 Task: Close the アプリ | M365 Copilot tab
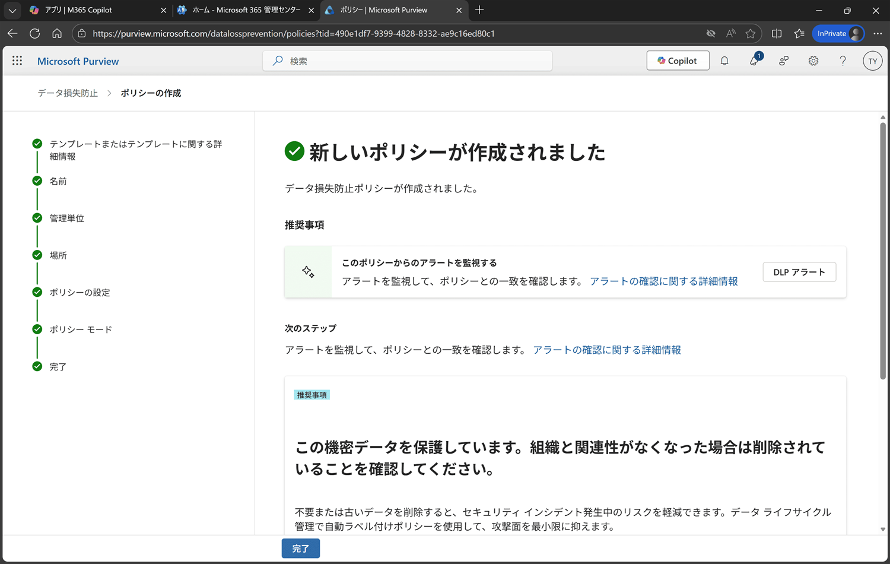point(164,10)
